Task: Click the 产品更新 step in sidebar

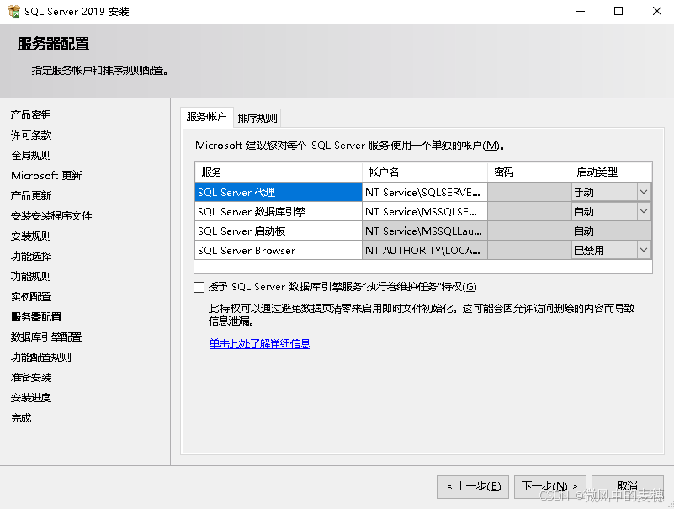Action: pyautogui.click(x=31, y=195)
